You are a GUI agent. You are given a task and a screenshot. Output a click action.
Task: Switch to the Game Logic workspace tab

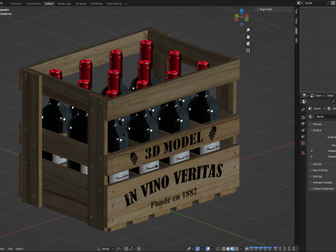click(64, 3)
